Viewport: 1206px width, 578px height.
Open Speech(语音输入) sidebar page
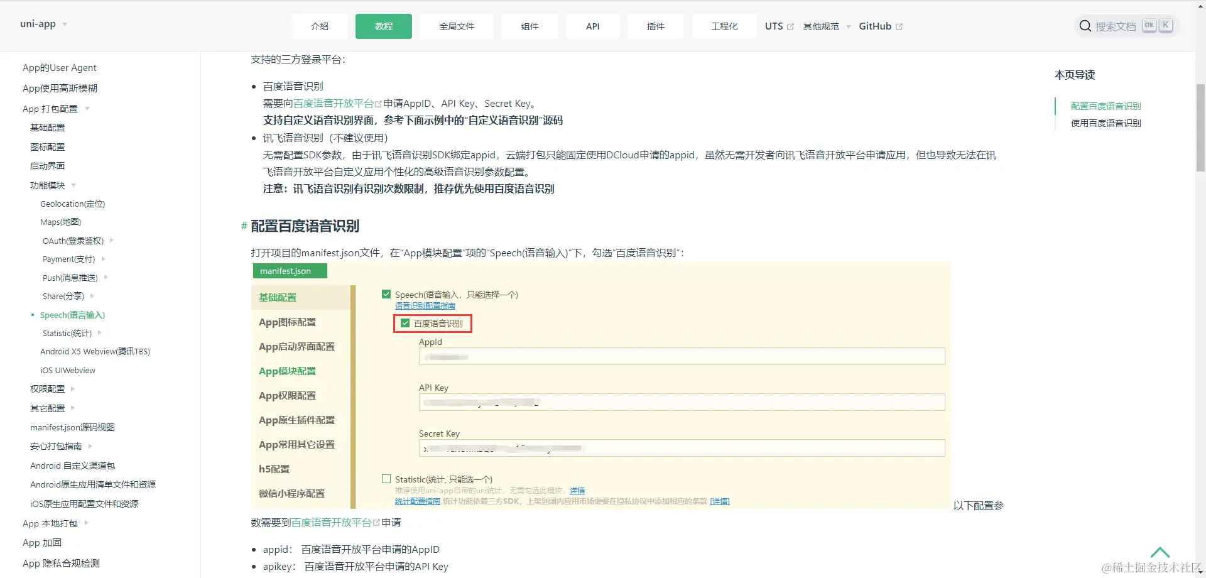(72, 315)
